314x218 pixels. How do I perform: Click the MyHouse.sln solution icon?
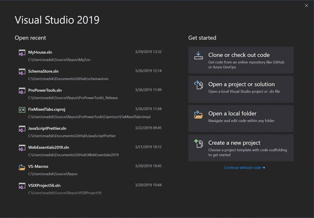click(x=22, y=53)
